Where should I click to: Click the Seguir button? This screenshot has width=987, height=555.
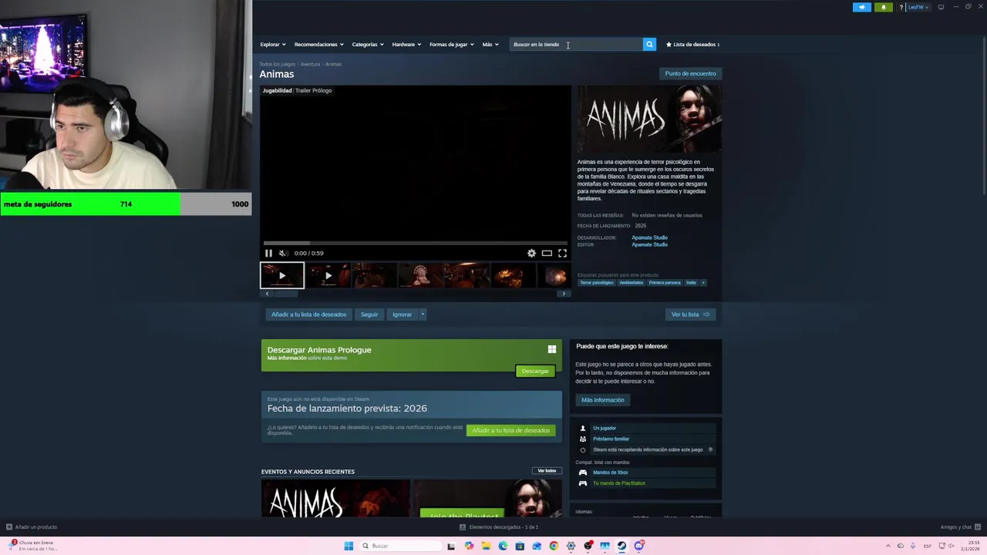(369, 314)
